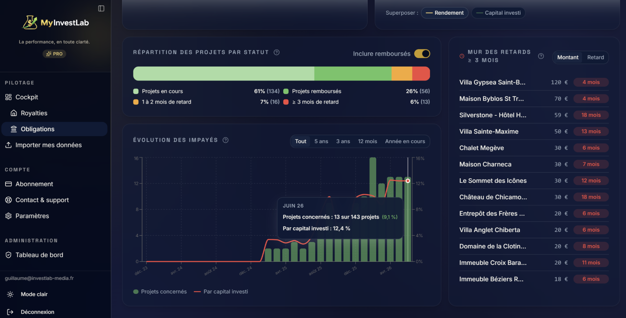Open Maison Byblos St Tr... row
The height and width of the screenshot is (318, 626).
[x=534, y=99]
